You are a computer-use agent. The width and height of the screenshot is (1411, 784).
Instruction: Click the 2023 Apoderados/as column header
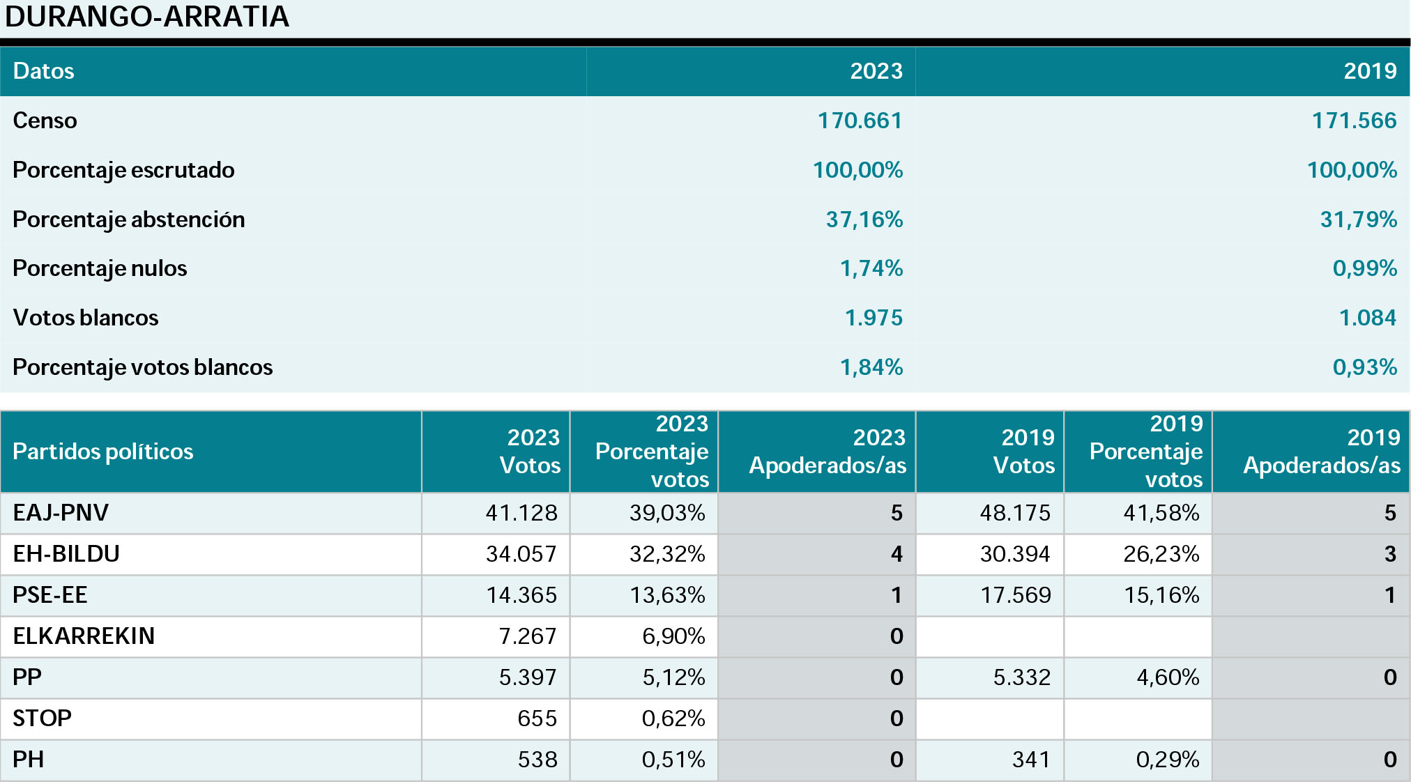point(827,452)
